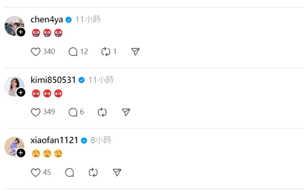Open kimi850531's post via 11小時 timestamp

coord(101,80)
